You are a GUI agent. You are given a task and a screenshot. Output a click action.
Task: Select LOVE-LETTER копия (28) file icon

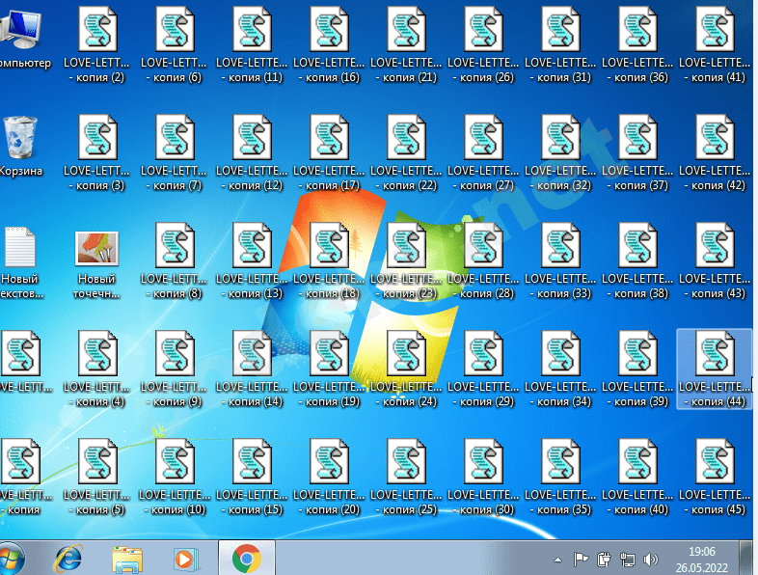point(483,246)
